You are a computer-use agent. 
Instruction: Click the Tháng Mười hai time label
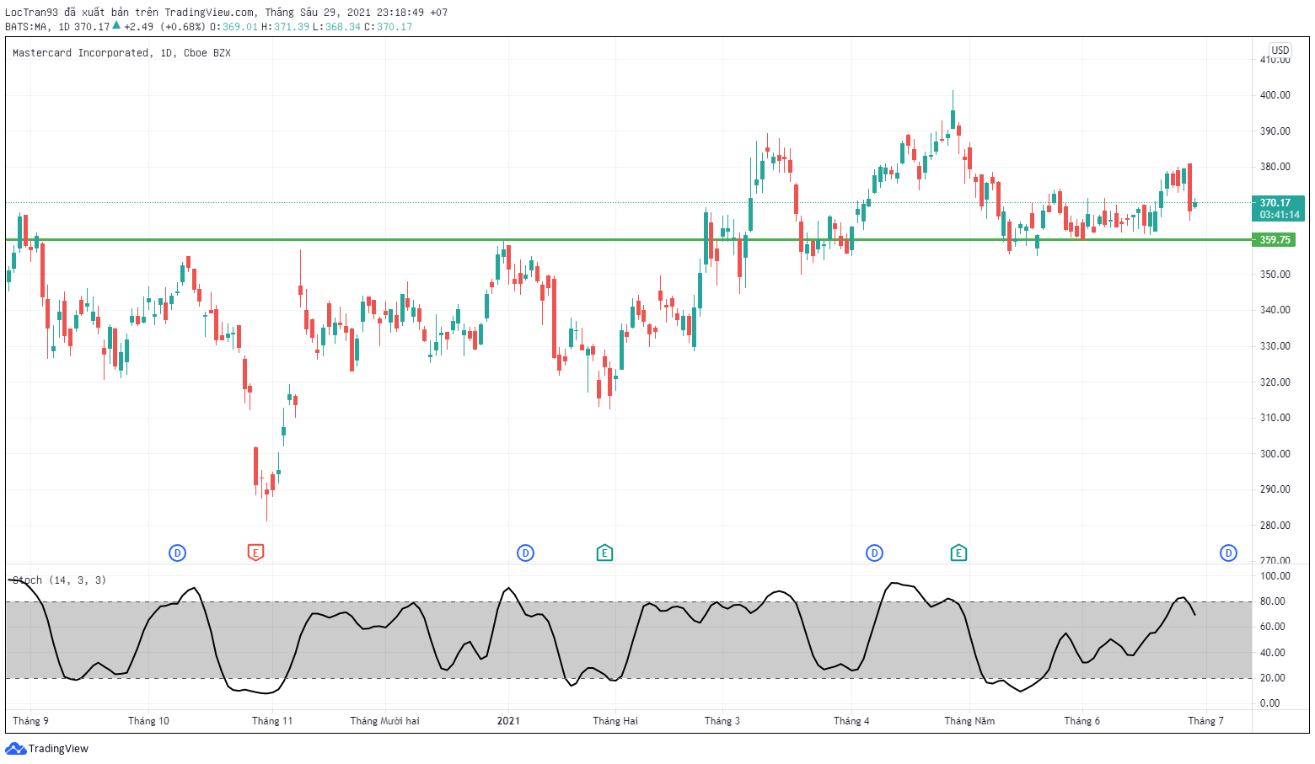(384, 721)
